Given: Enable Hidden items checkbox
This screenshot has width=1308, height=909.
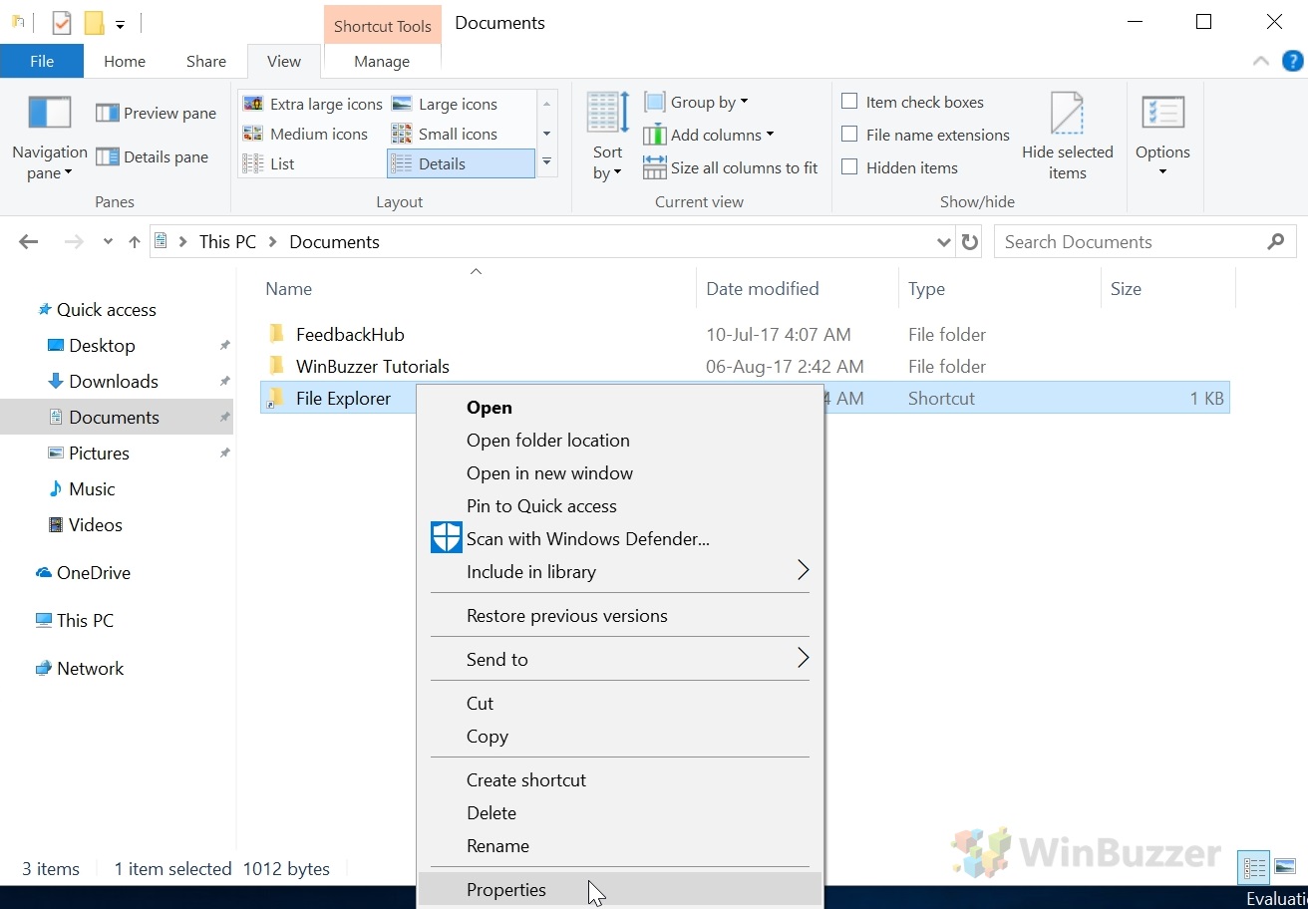Looking at the screenshot, I should pos(850,167).
